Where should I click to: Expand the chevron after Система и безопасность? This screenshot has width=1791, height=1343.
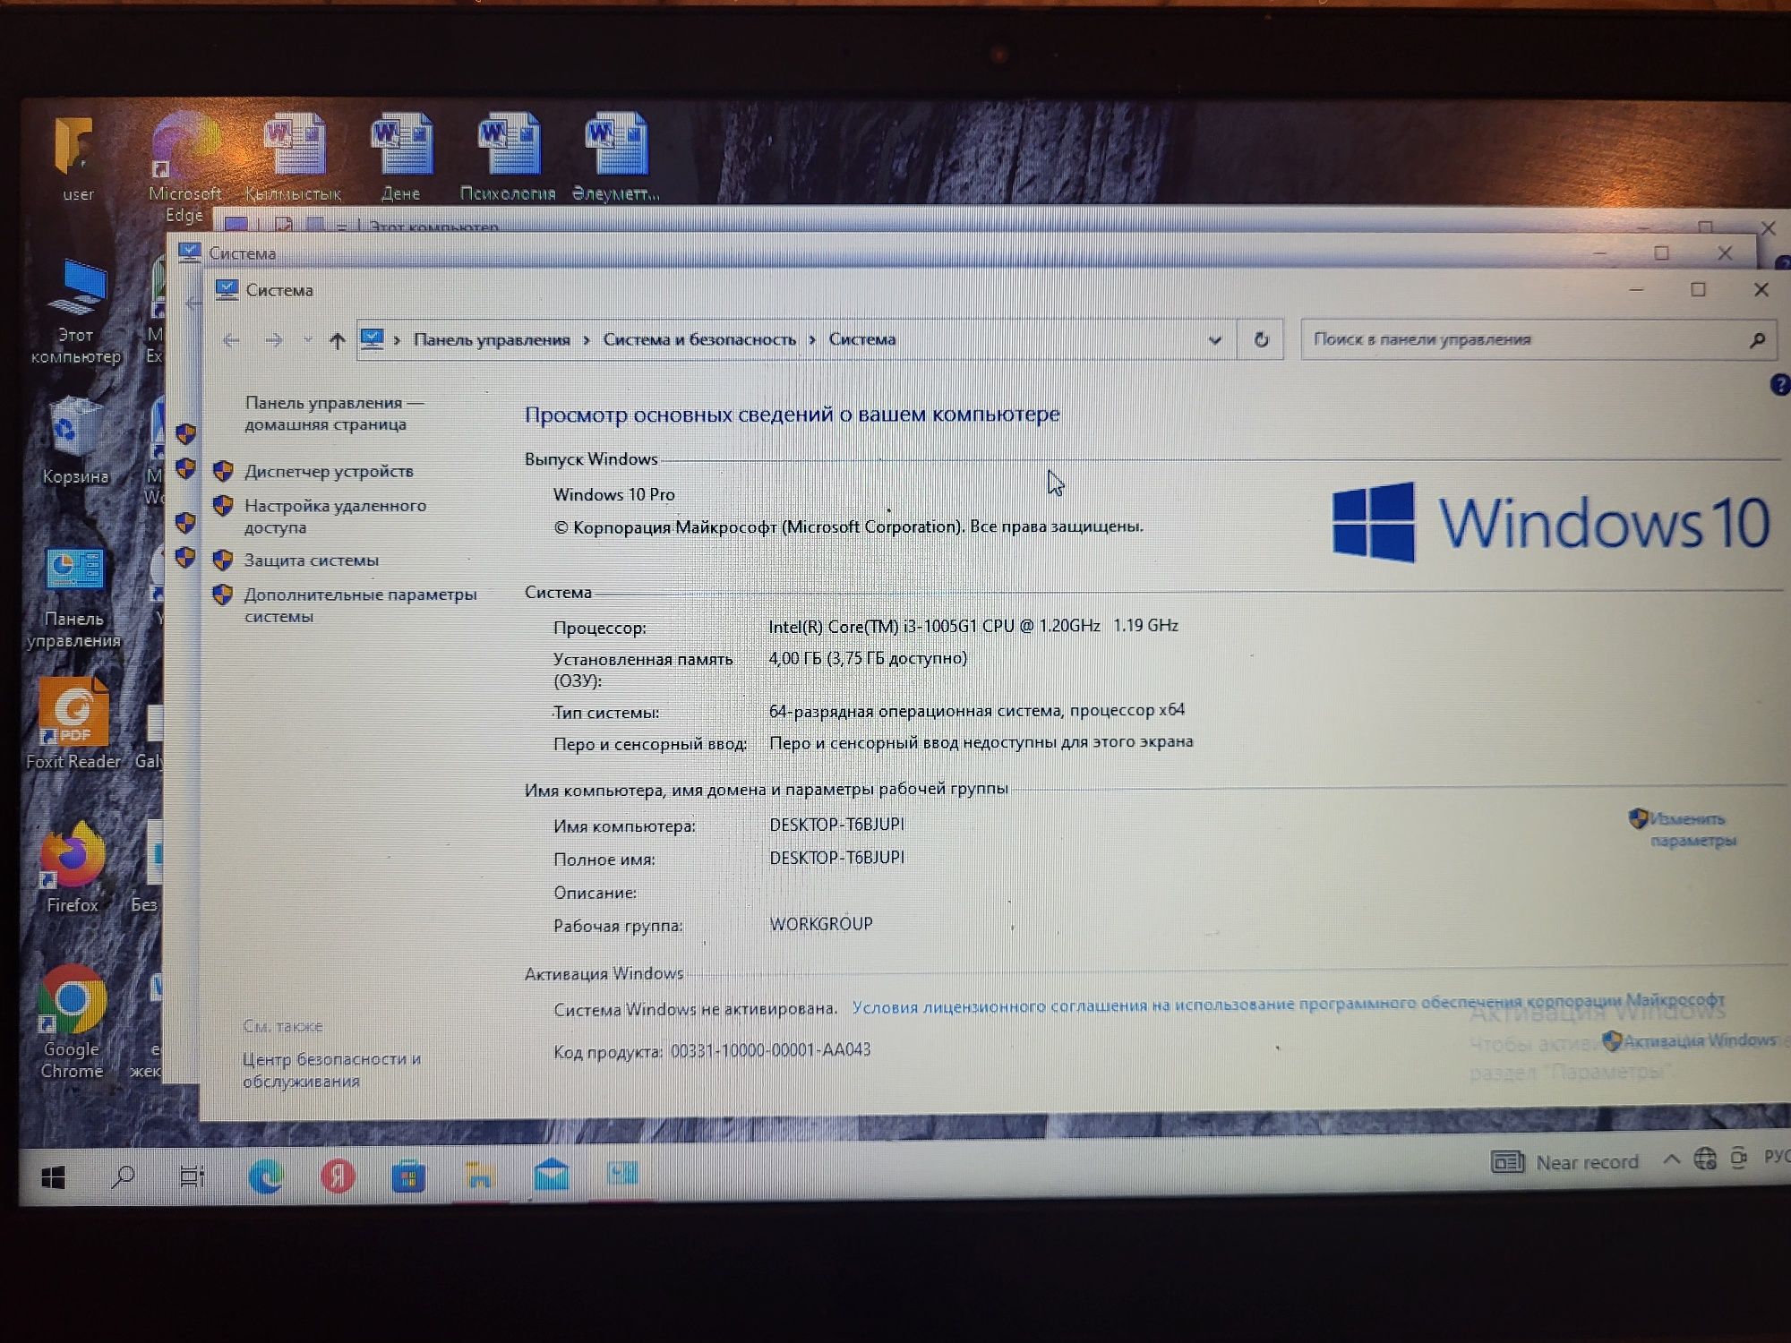[812, 340]
